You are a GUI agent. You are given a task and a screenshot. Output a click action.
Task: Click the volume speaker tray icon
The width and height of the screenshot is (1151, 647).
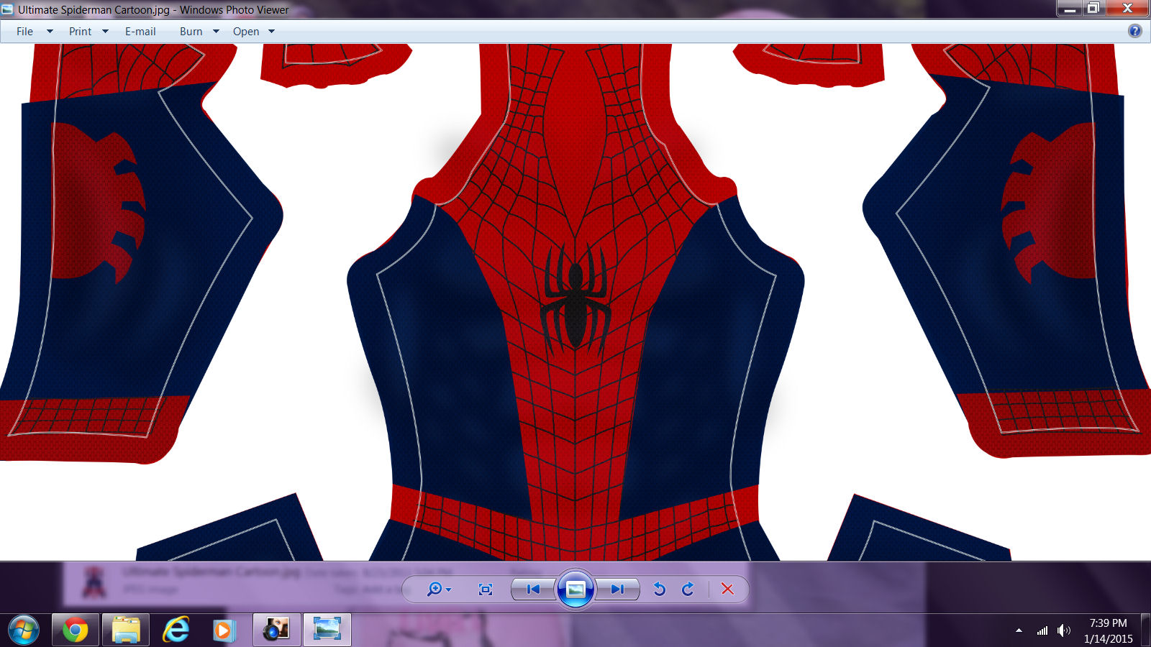[x=1064, y=630]
